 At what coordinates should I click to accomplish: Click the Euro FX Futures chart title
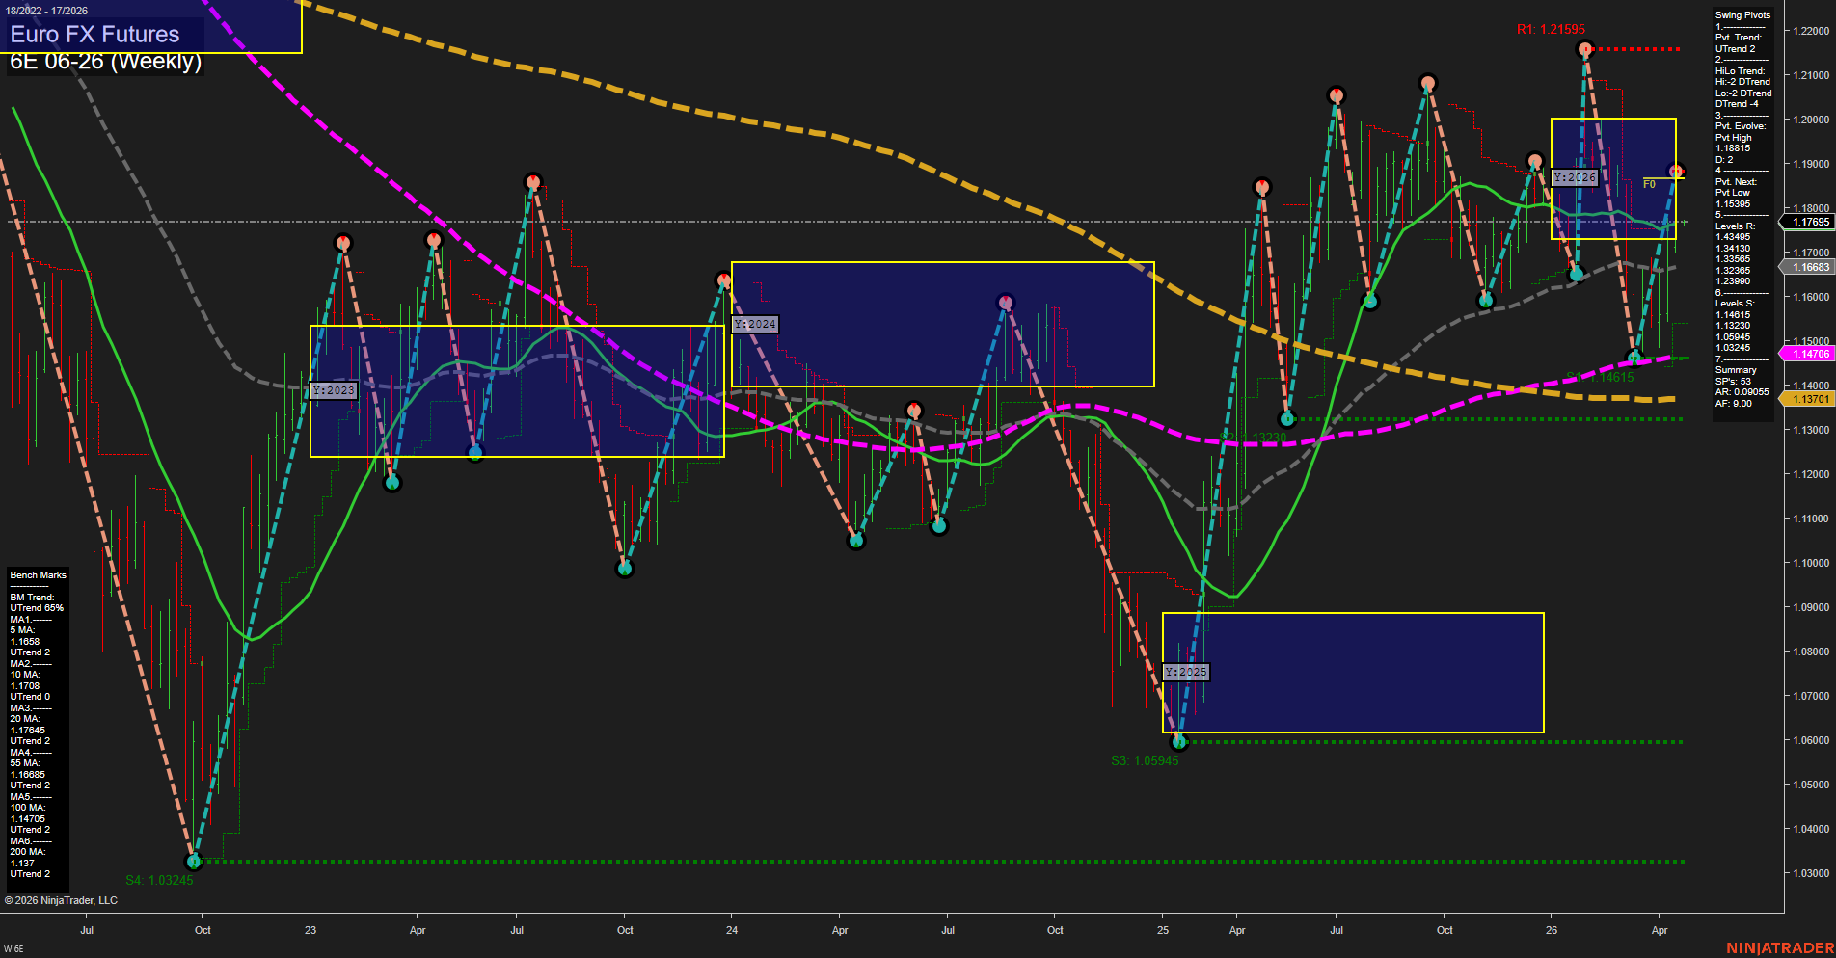click(x=94, y=34)
